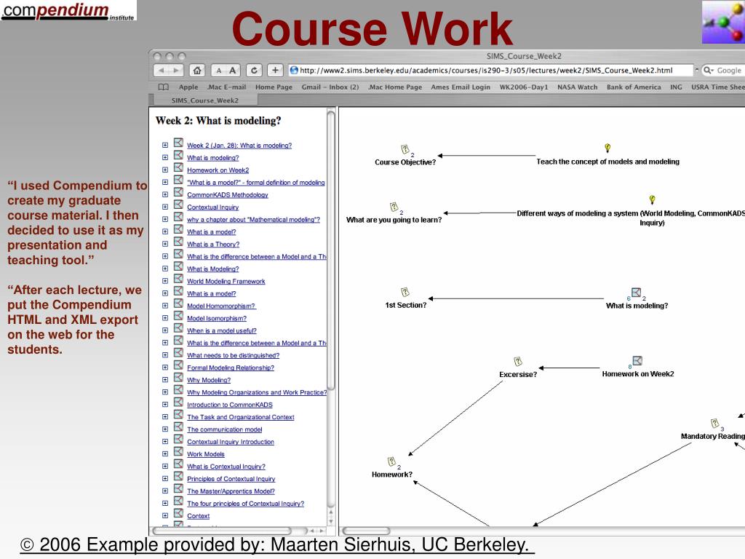
Task: Open the ING bookmark
Action: [x=676, y=87]
